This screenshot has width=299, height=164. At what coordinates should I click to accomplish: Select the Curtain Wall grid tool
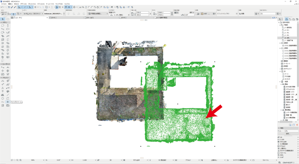(x=3, y=40)
